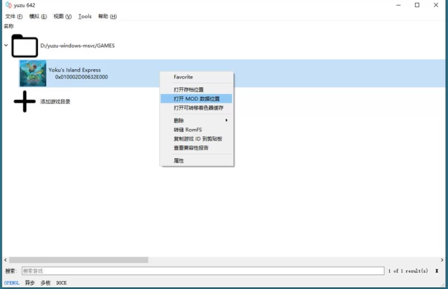The height and width of the screenshot is (289, 448).
Task: Choose 打开可转移着色器缓存 in the context menu
Action: [x=197, y=108]
